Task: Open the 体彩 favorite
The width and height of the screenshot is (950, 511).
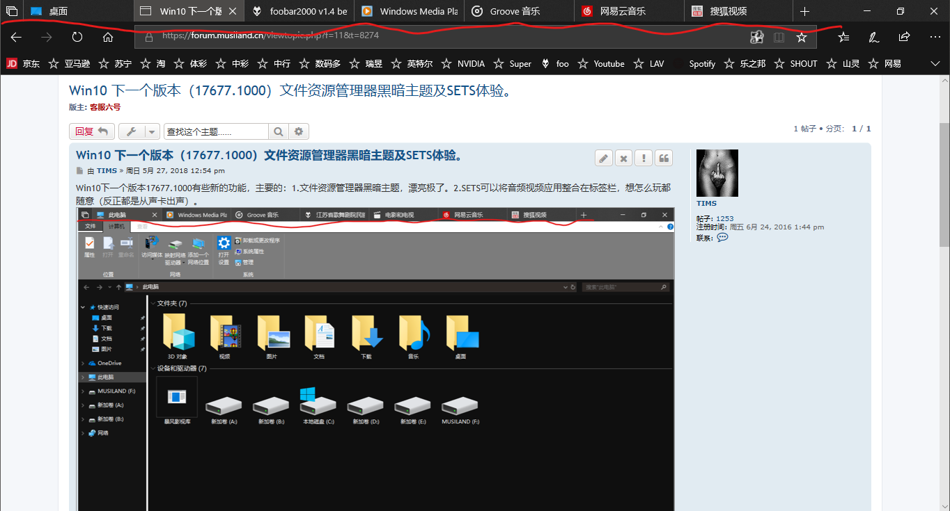Action: point(190,63)
